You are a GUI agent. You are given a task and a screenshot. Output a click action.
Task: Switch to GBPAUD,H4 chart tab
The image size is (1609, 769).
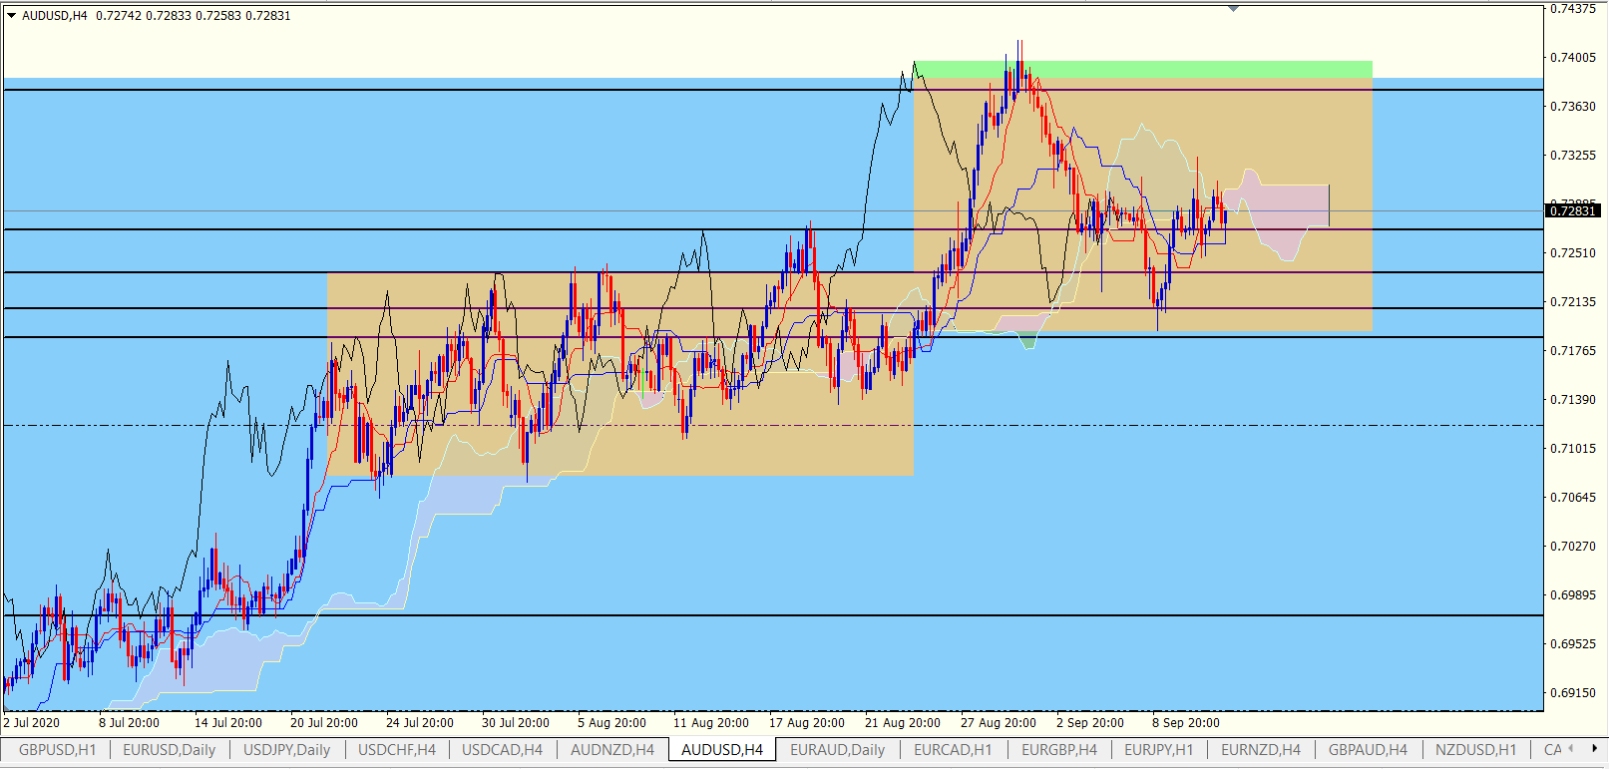1368,750
